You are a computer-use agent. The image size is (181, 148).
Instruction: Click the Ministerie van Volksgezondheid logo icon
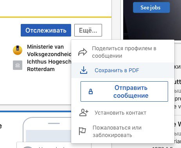[x=18, y=50]
